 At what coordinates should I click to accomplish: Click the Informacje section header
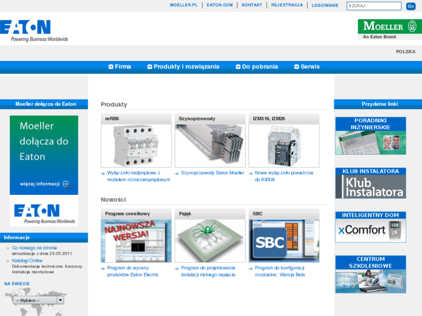44,238
